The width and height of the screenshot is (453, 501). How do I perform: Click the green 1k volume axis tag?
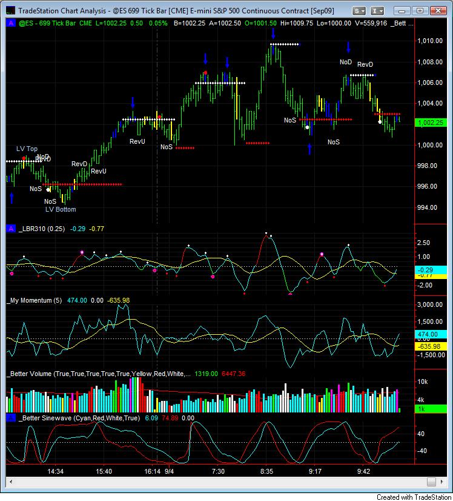(431, 409)
